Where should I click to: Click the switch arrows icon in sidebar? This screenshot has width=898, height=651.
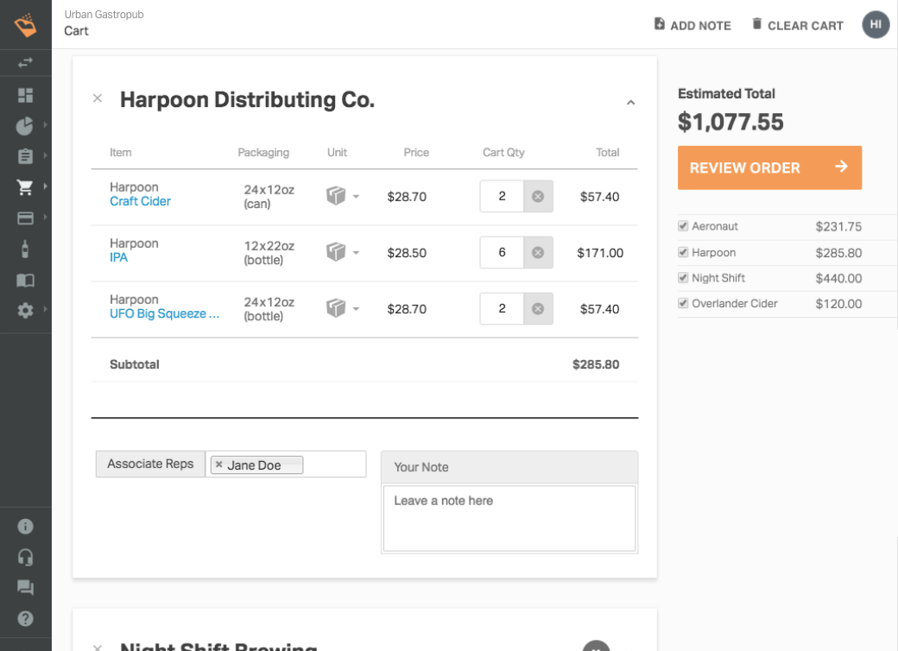pos(25,63)
